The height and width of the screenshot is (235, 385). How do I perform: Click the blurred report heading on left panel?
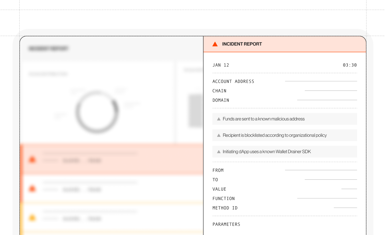point(49,48)
